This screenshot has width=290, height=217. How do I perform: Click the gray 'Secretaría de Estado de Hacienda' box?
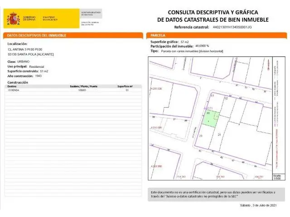click(x=91, y=14)
